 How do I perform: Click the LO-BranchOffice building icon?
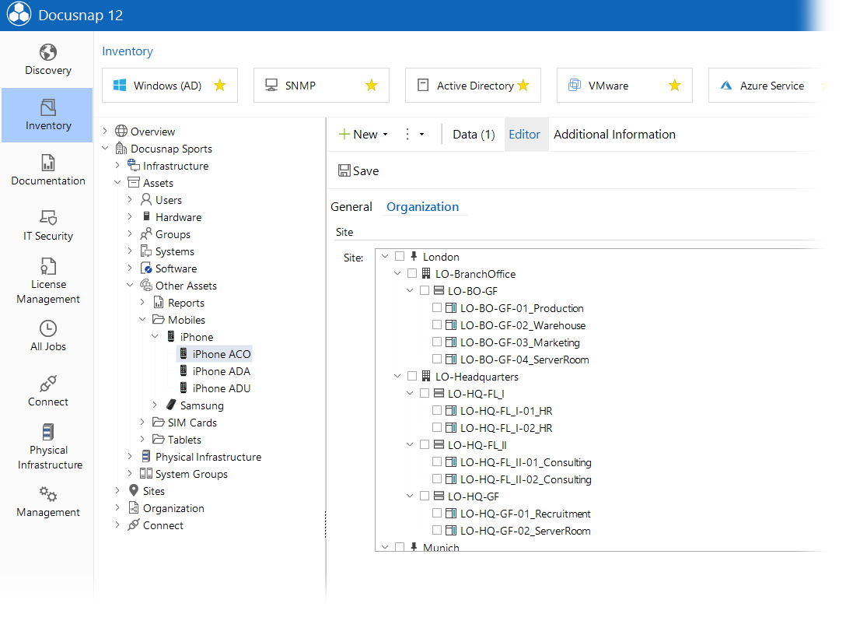(x=426, y=273)
